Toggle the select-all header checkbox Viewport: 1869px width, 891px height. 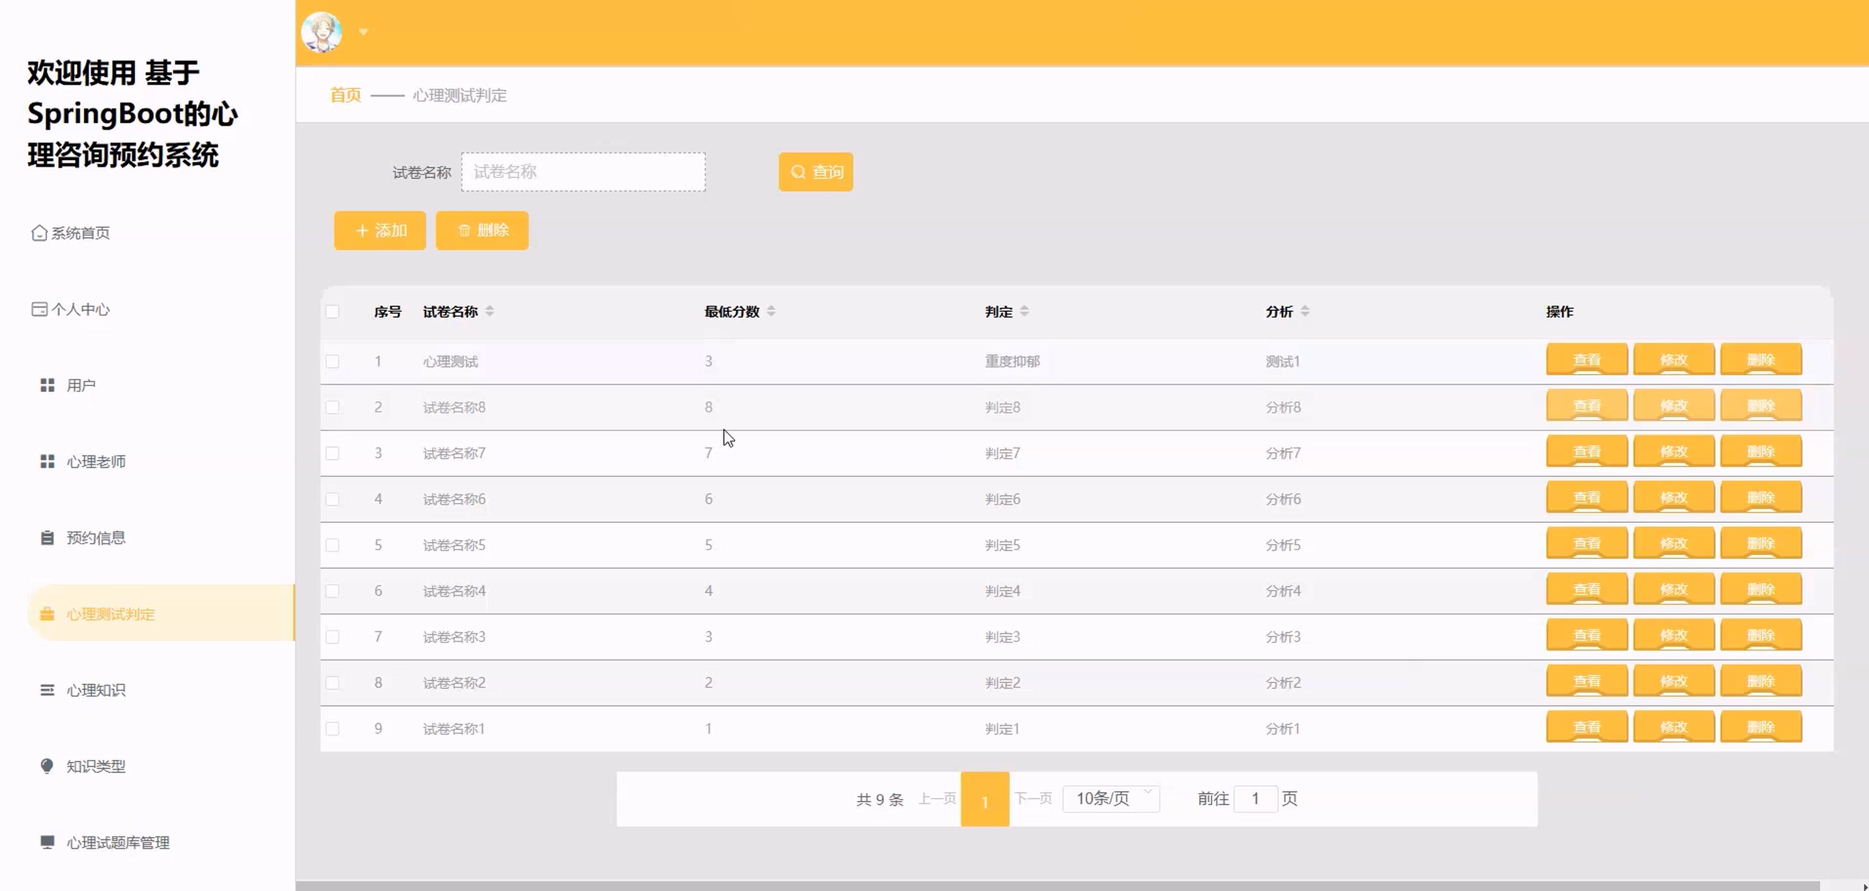[x=332, y=312]
